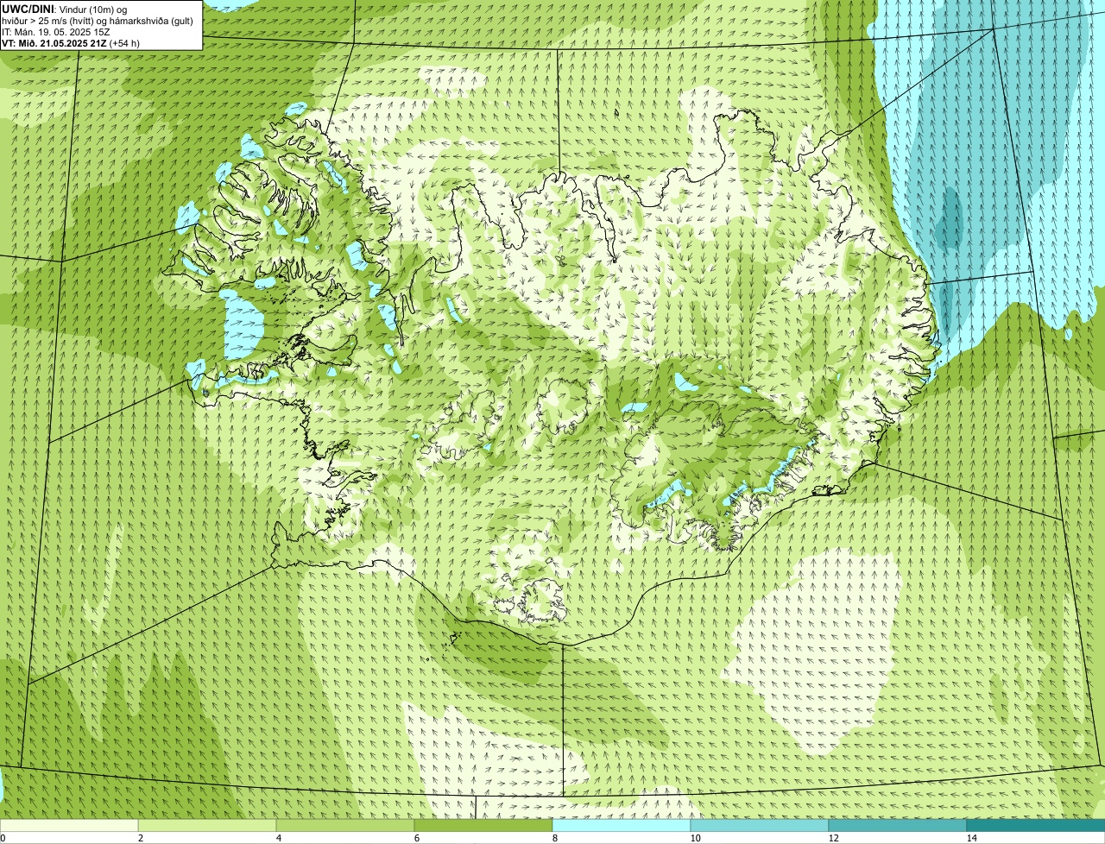Click the 4–6 m/s medium green legend swatch
Screen dimensions: 1105x844
pos(345,825)
